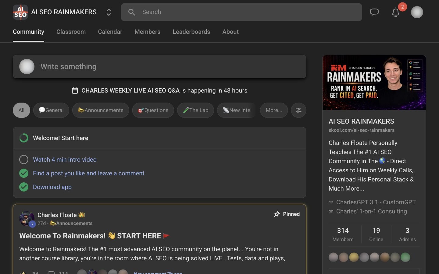Image resolution: width=439 pixels, height=274 pixels.
Task: Open the CHARLES WEEKLY LIVE AI SEO Q&A event
Action: (x=130, y=90)
